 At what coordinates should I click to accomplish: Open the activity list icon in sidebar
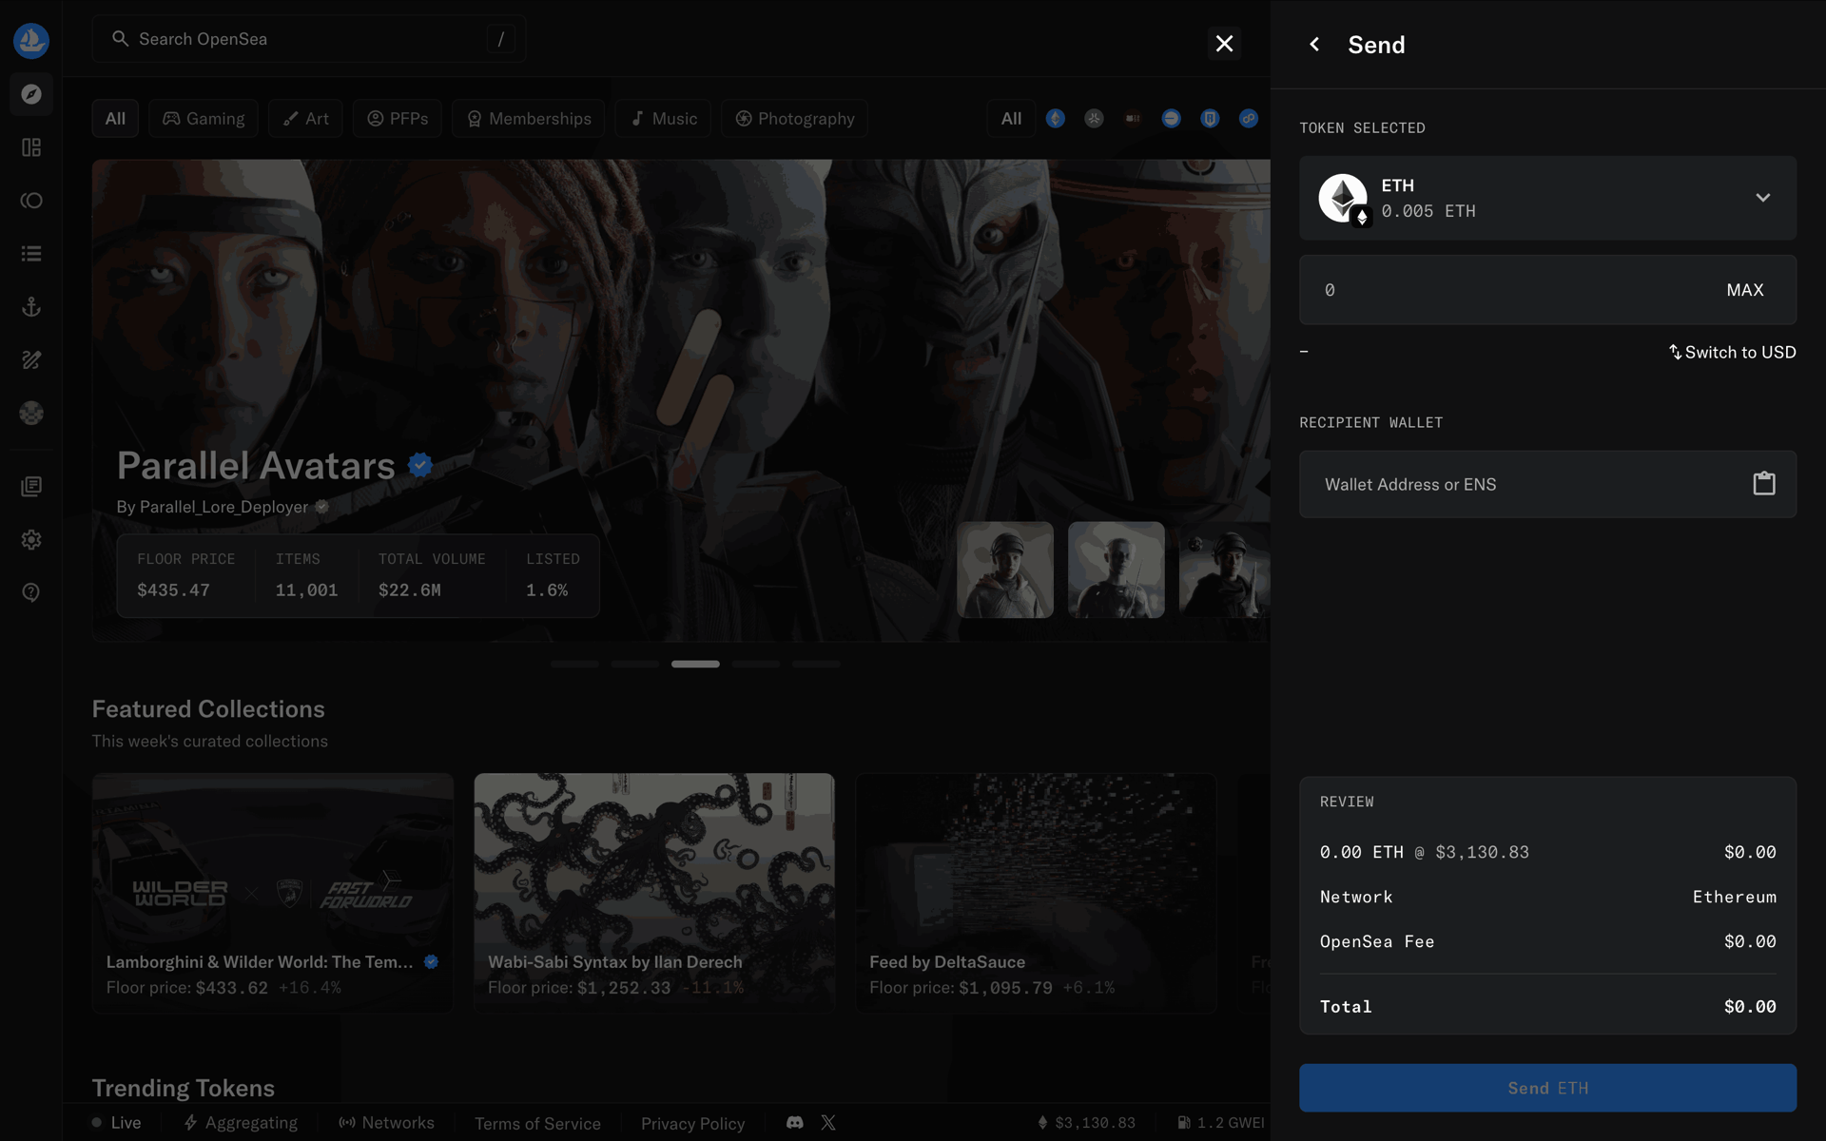click(x=31, y=254)
